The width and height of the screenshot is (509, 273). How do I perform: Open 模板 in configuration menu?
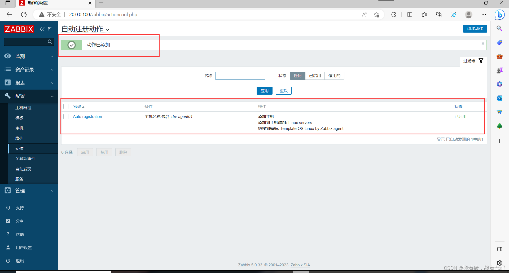[x=33, y=118]
